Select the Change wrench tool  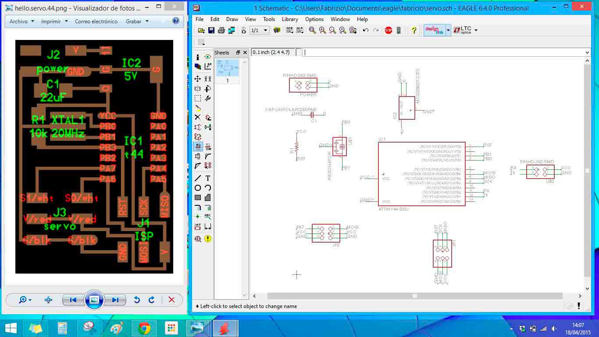(x=208, y=98)
